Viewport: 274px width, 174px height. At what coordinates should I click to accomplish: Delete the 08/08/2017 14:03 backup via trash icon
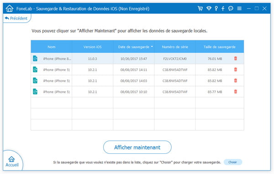[x=236, y=81]
